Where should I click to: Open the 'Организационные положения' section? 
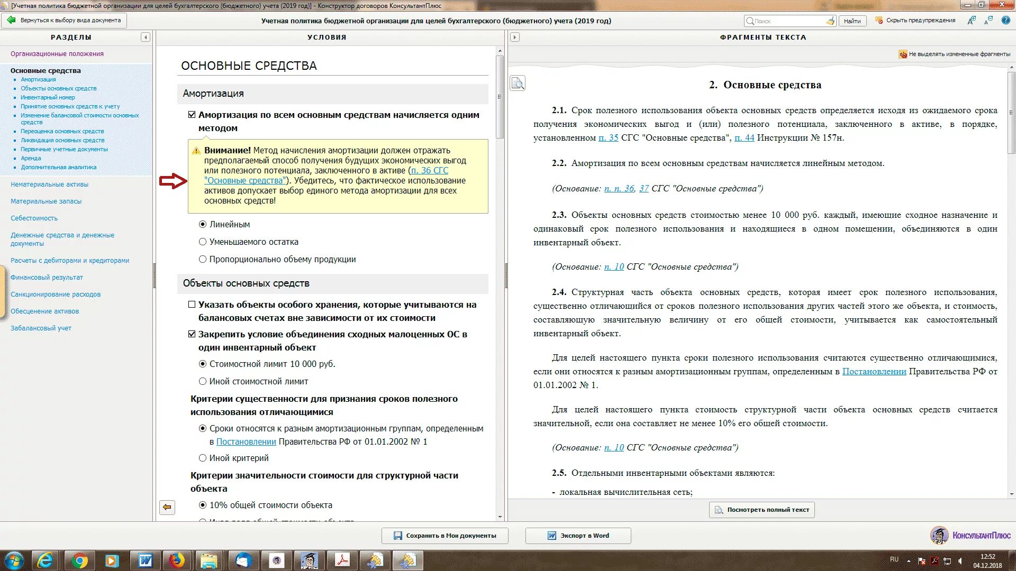[x=57, y=54]
